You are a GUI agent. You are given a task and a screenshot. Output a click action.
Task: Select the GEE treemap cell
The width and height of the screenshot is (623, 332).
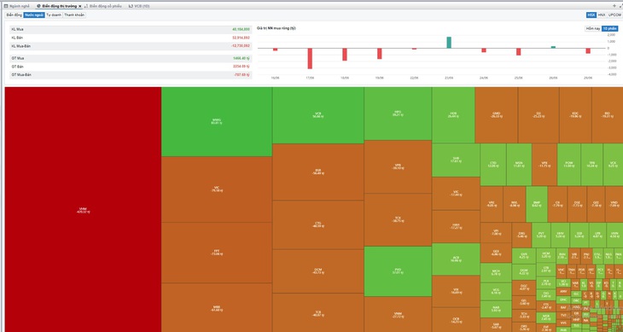(x=596, y=204)
